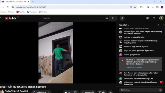
Task: Dislike the video with thumbs down
Action: [75, 92]
